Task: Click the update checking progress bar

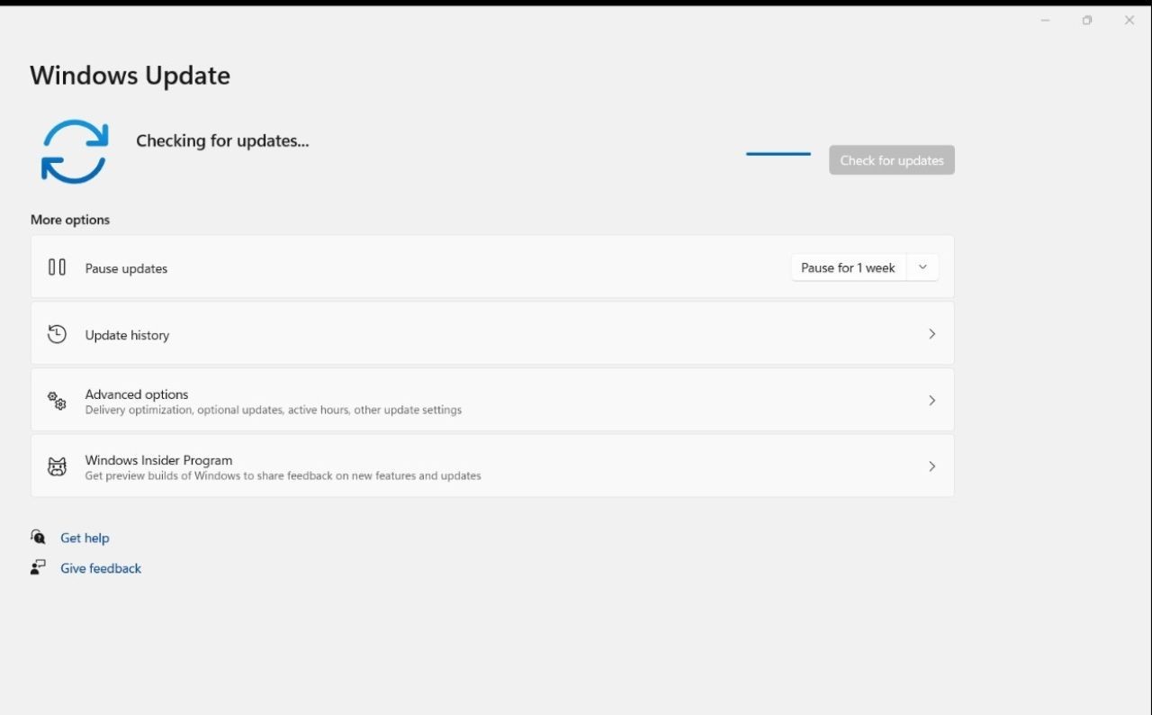Action: click(x=778, y=154)
